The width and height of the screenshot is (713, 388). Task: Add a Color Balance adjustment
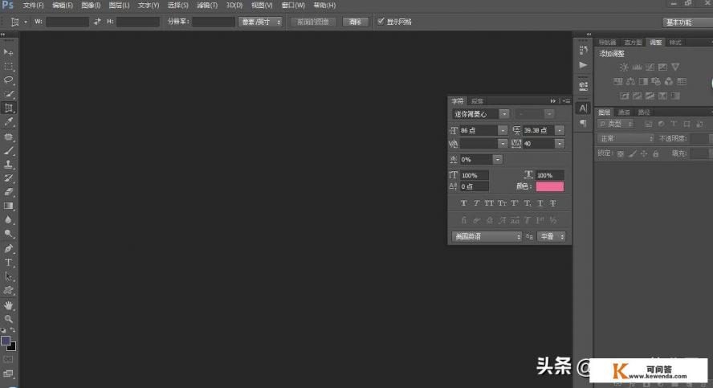630,81
